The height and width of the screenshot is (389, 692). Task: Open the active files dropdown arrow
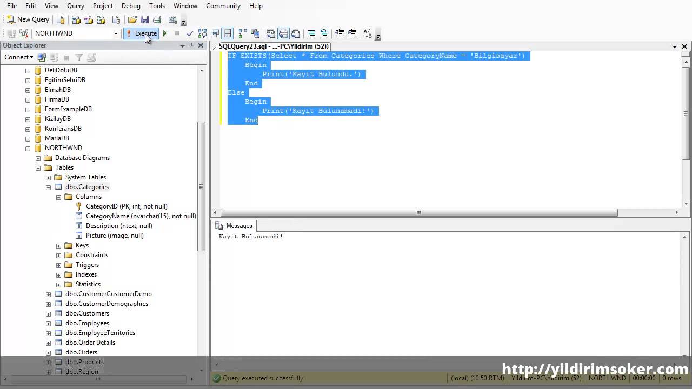point(675,46)
